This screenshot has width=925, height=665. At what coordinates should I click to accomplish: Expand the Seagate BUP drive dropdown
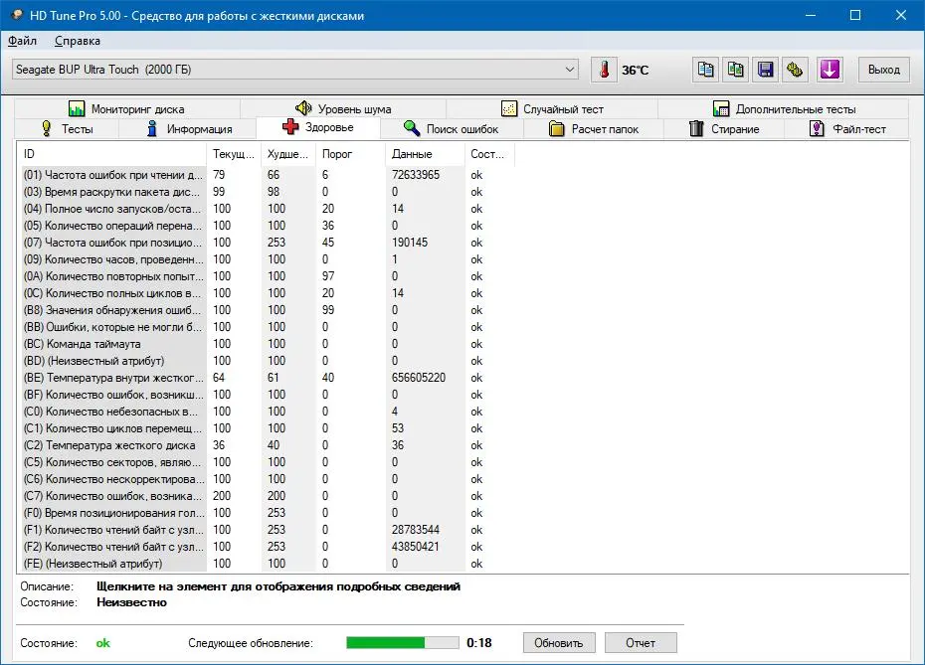point(295,70)
